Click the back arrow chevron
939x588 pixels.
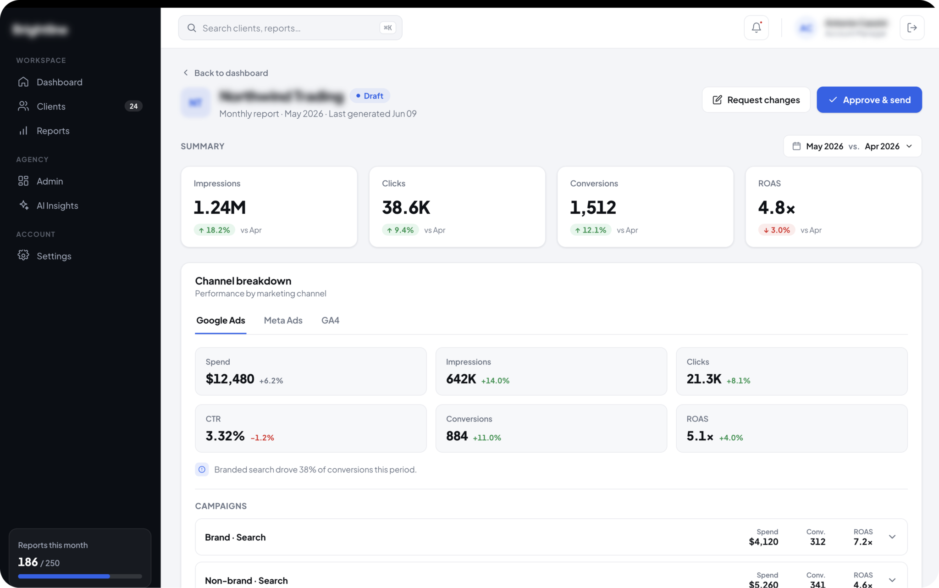pyautogui.click(x=186, y=72)
